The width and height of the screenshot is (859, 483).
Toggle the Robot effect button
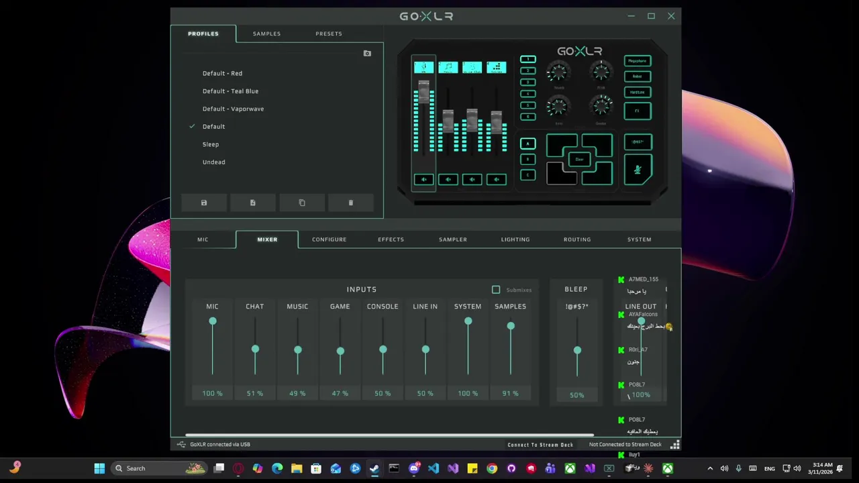point(638,76)
